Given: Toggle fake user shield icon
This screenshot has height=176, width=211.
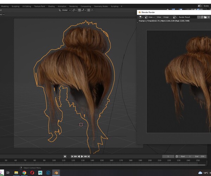Looking at the screenshot, I should 199,17.
